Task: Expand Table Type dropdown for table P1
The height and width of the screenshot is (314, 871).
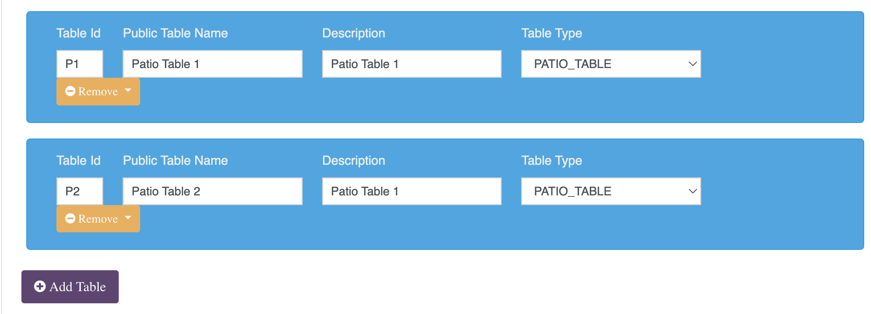Action: [611, 64]
